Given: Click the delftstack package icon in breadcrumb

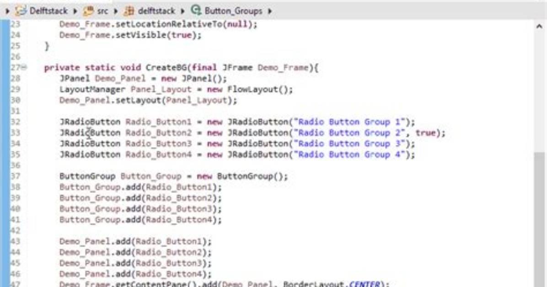Looking at the screenshot, I should [129, 11].
